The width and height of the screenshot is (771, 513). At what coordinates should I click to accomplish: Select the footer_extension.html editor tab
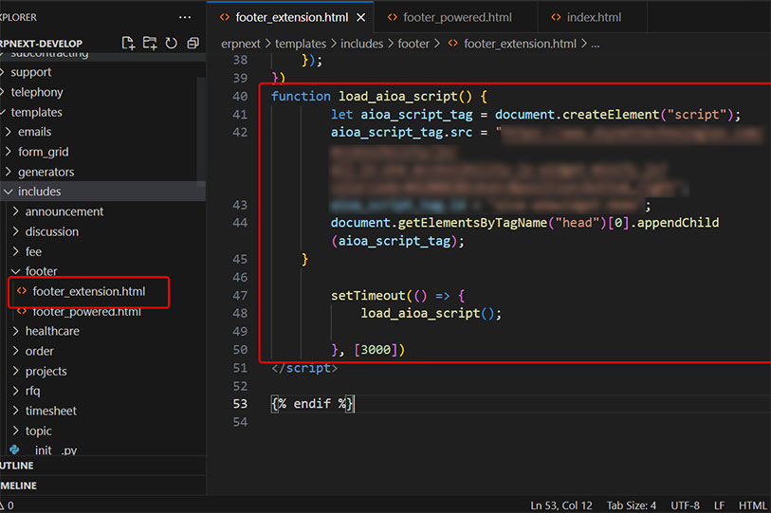[291, 17]
